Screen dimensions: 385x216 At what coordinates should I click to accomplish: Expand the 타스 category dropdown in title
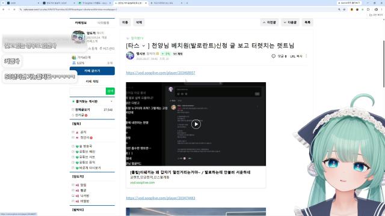pos(143,46)
